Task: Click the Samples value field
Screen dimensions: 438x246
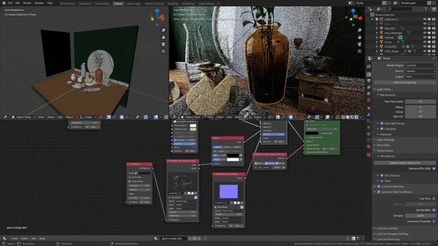Action: pos(420,216)
